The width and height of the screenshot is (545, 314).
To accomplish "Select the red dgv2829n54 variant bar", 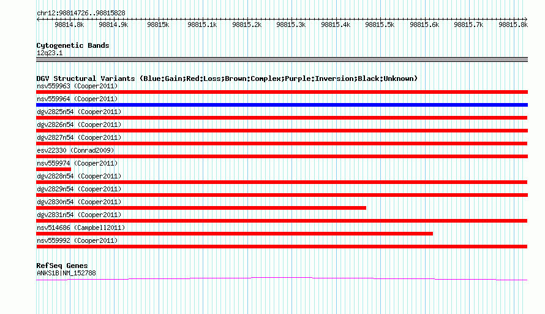I will pos(282,195).
